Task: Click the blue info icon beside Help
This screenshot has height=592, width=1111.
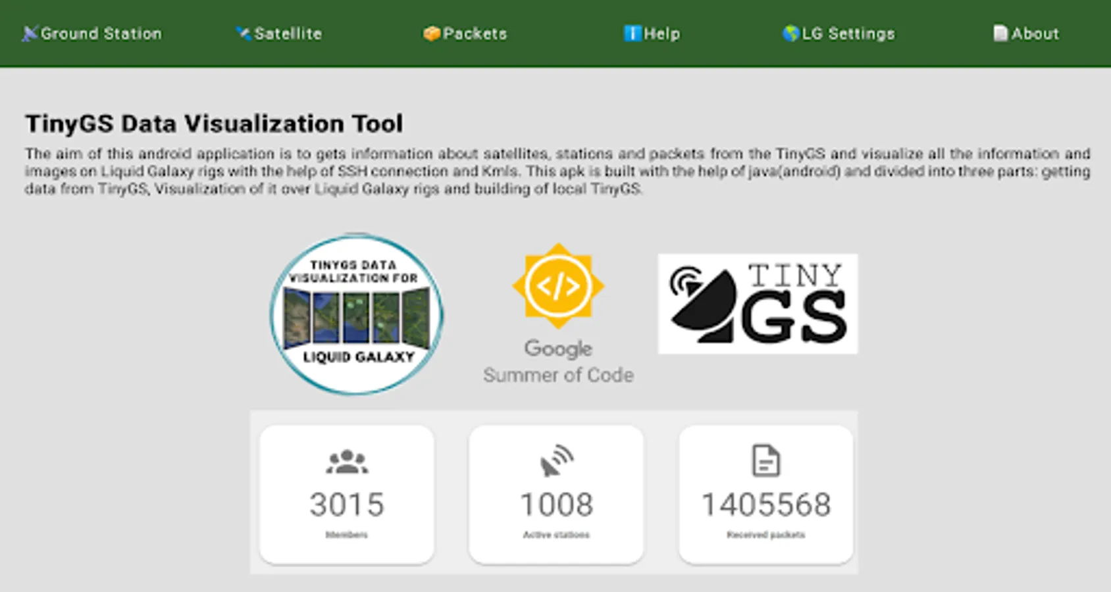Action: point(633,34)
